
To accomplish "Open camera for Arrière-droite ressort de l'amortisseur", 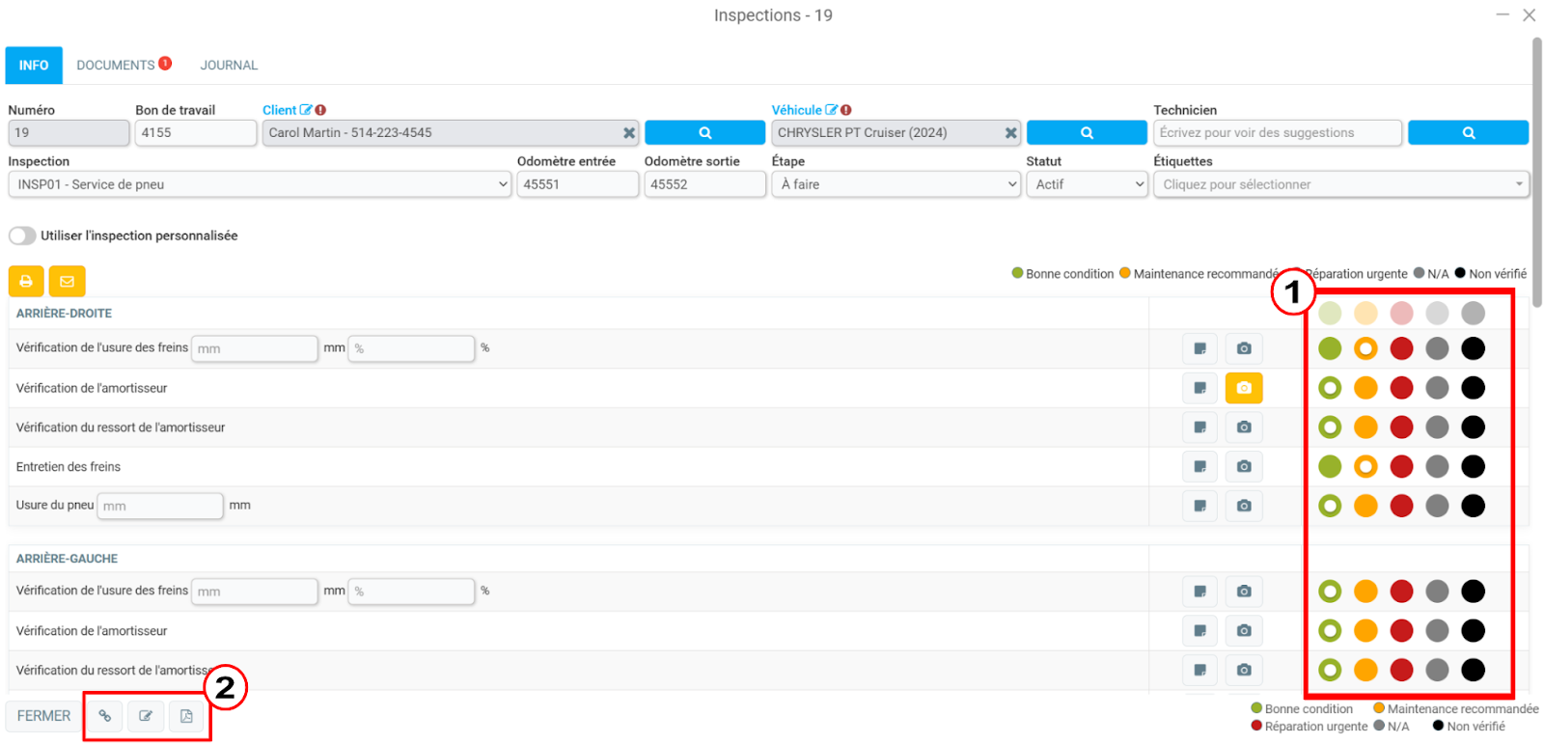I will click(x=1244, y=427).
